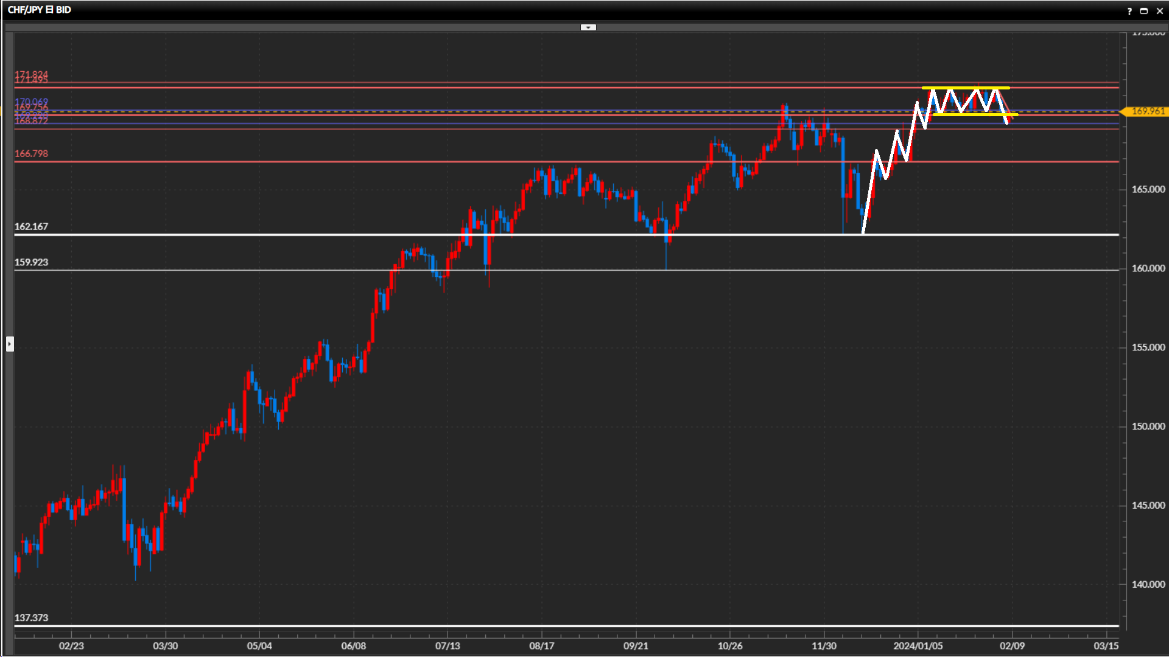Expand the top toolbar dropdown arrow
The height and width of the screenshot is (657, 1169).
(588, 27)
